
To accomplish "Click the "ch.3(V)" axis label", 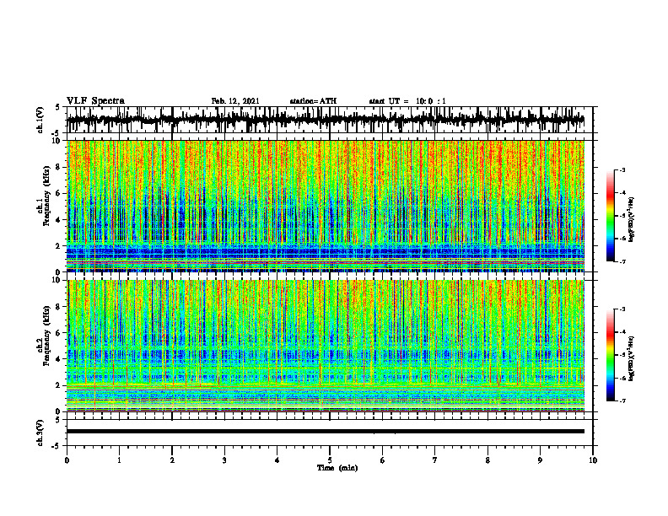I will coord(40,433).
